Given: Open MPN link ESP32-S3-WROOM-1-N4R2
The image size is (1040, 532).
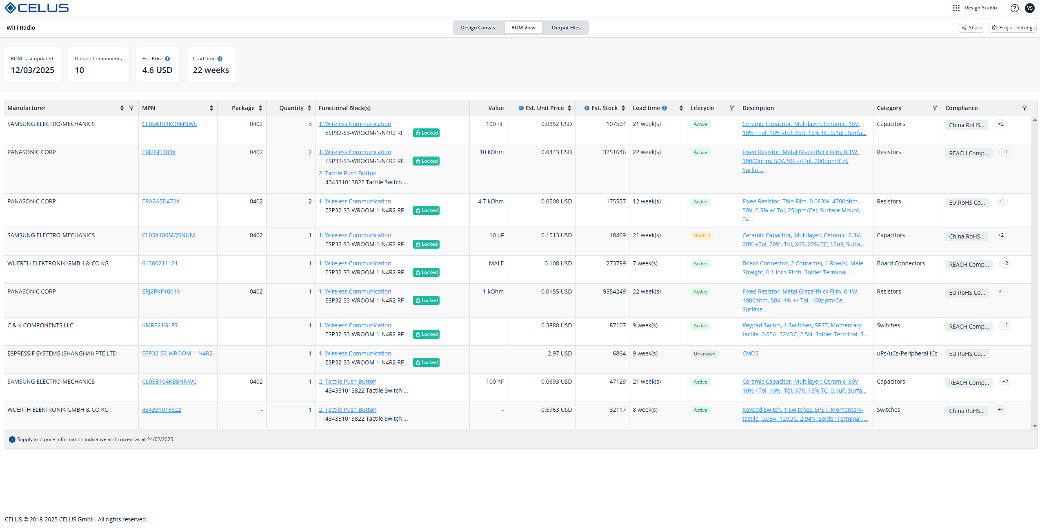Looking at the screenshot, I should [177, 353].
